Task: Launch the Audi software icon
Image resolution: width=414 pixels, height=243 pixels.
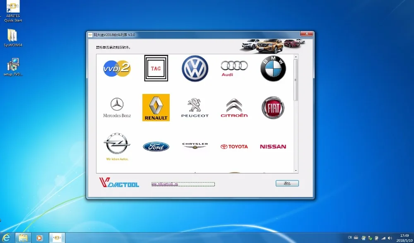Action: pos(234,68)
